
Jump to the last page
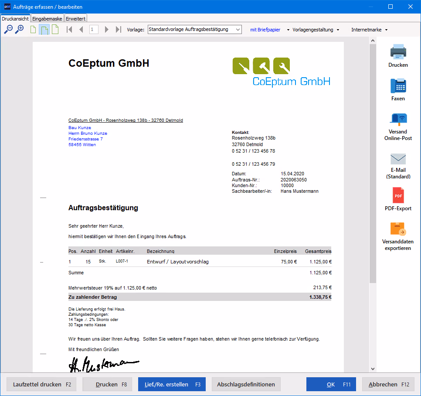point(119,29)
